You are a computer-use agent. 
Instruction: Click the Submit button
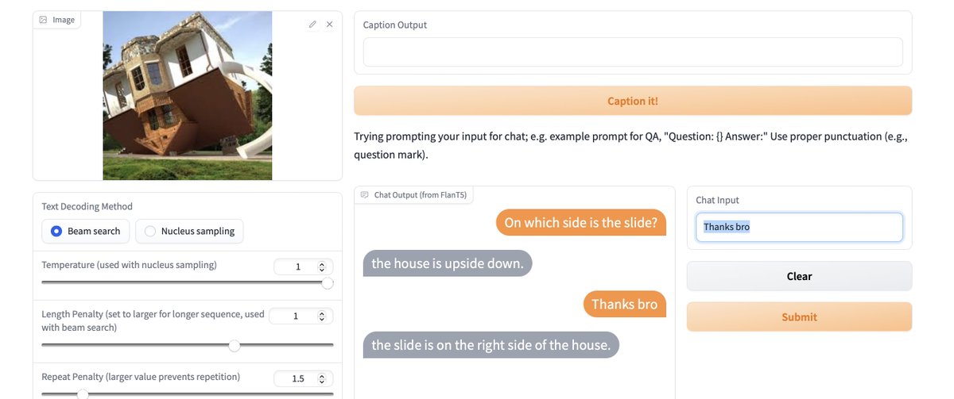pyautogui.click(x=799, y=317)
